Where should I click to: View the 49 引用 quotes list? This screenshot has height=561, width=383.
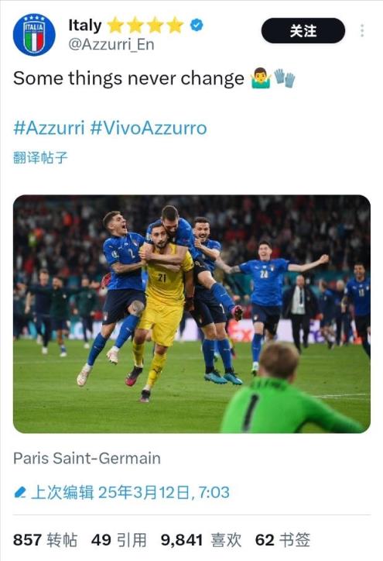click(118, 540)
